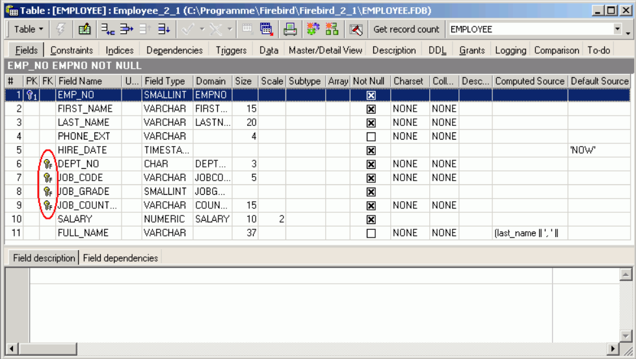Click the table edit icon in toolbar
This screenshot has width=636, height=359.
85,29
